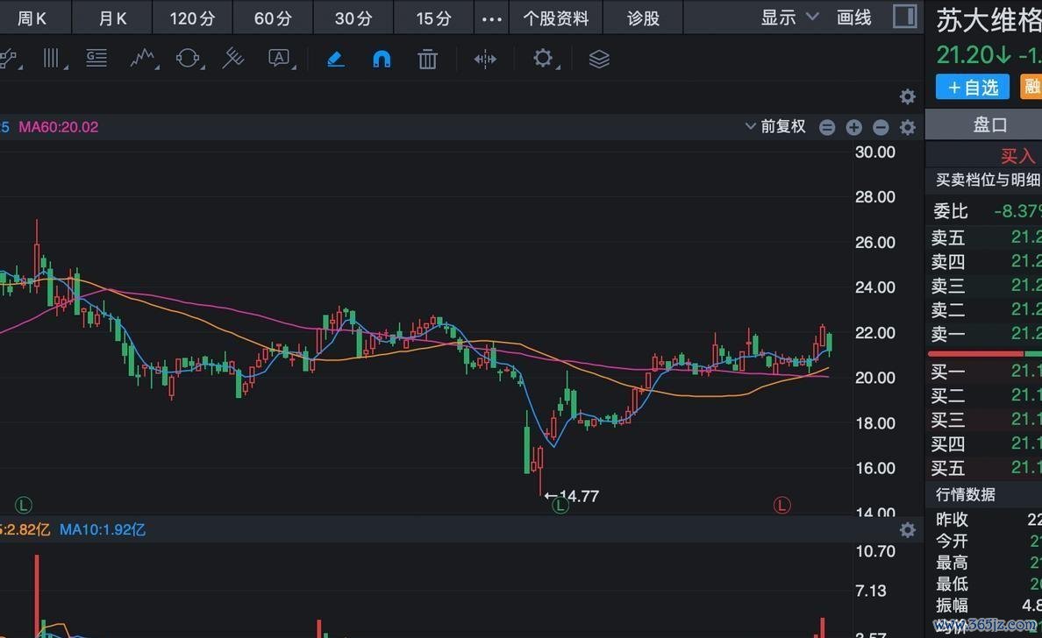This screenshot has width=1042, height=638.
Task: Select the zigzag wave line tool
Action: pos(143,59)
